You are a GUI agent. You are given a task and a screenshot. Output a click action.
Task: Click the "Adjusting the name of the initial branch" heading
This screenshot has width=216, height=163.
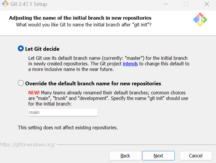pos(80,18)
